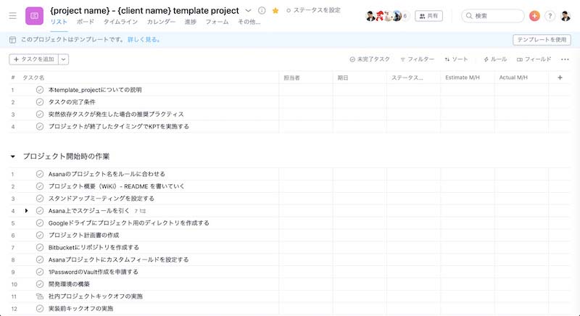Open task プロジェクト概要（Wiki）- README を書いていく
Viewport: 580px width, 316px height.
tap(117, 186)
